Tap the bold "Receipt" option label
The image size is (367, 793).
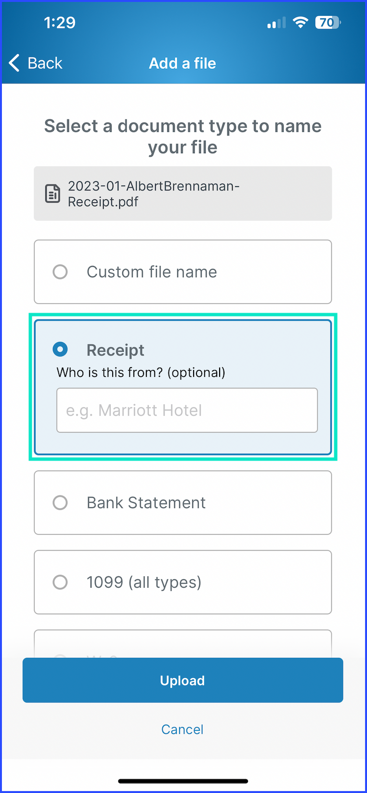pyautogui.click(x=116, y=350)
